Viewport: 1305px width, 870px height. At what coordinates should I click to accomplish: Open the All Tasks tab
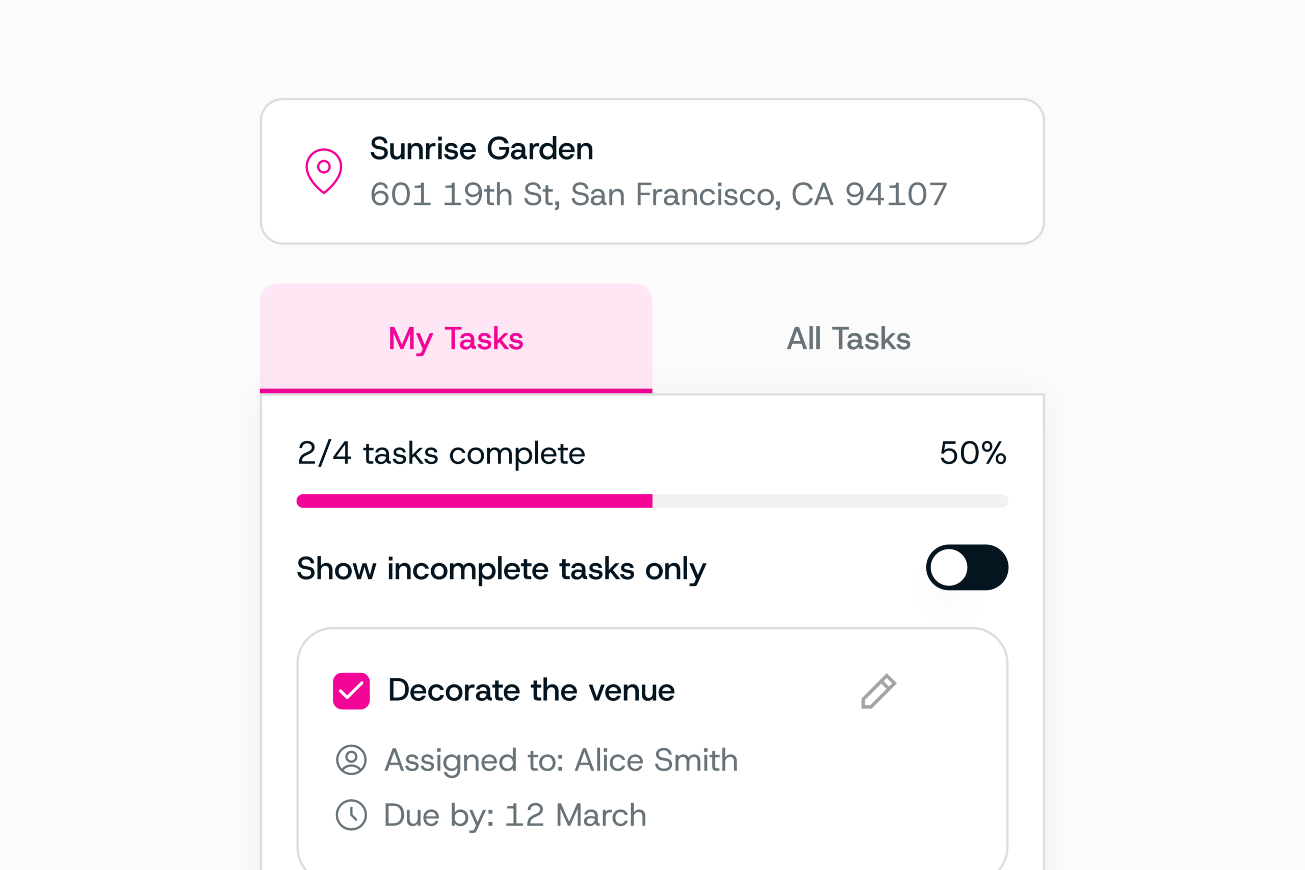pyautogui.click(x=848, y=338)
